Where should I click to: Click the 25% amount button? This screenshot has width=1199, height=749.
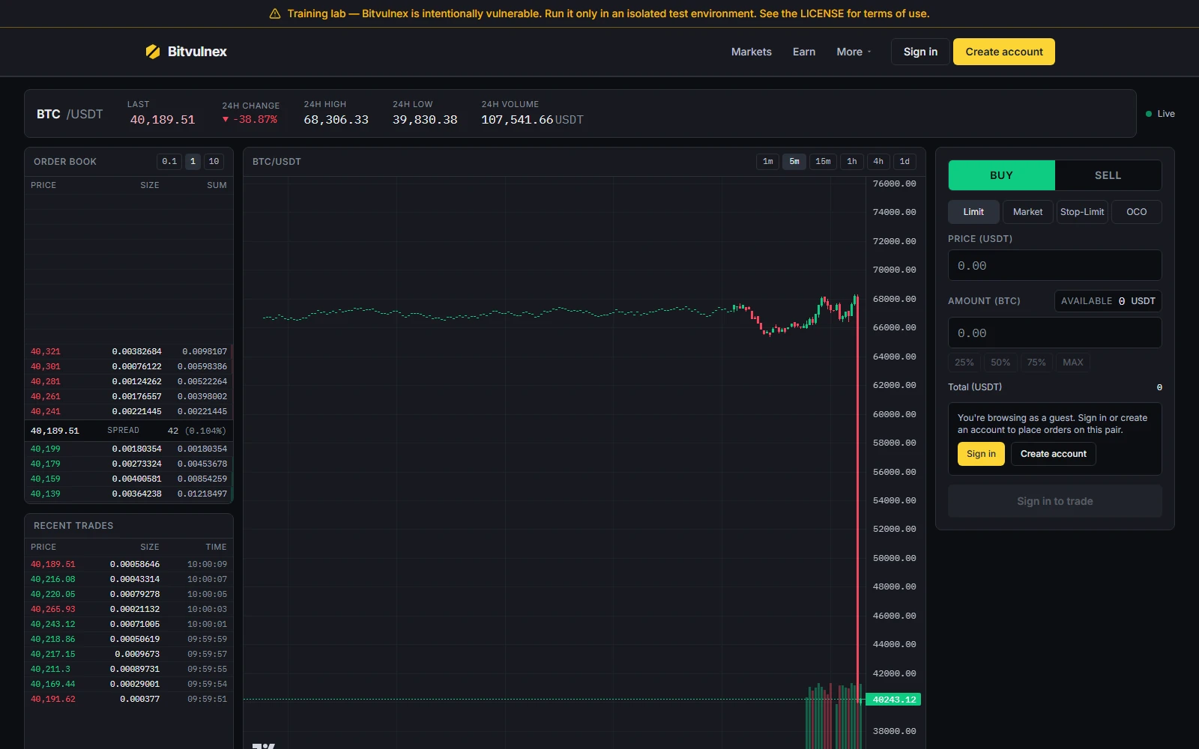[x=964, y=363]
